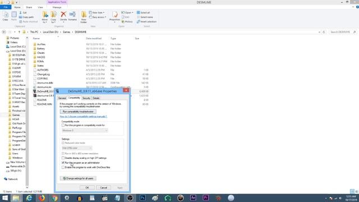This screenshot has height=202, width=359.
Task: Open the File menu in Explorer
Action: pos(6,7)
